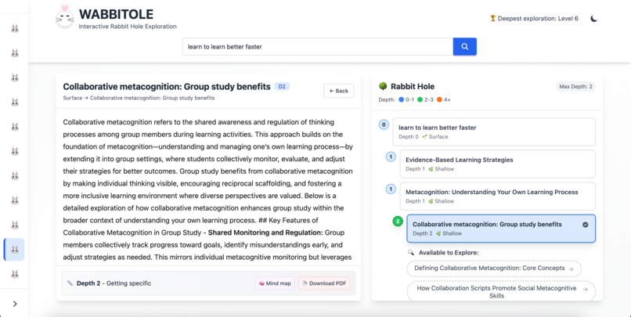Click the arrow on the 'Defining Collaborative Metacognition' chip
The height and width of the screenshot is (317, 631).
click(571, 268)
